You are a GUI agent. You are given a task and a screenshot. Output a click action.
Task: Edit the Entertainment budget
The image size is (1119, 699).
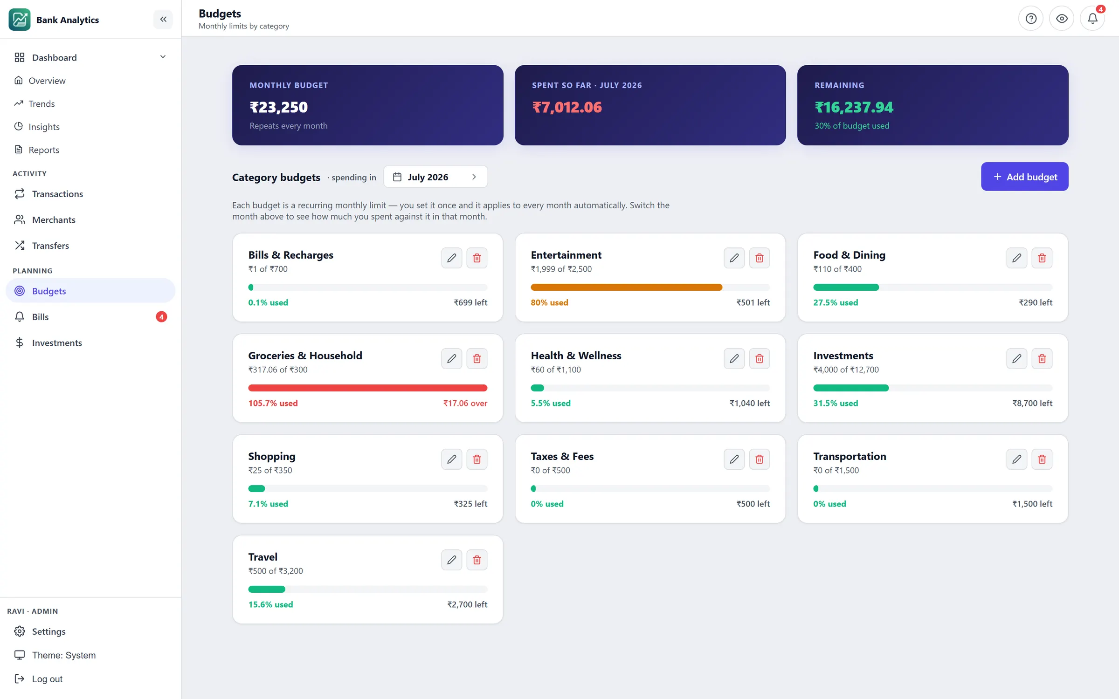tap(734, 258)
